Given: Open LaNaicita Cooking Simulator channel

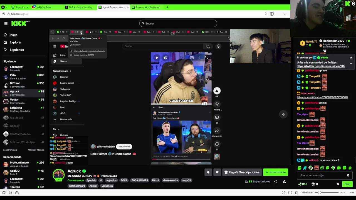Looking at the screenshot, I should tap(24, 109).
